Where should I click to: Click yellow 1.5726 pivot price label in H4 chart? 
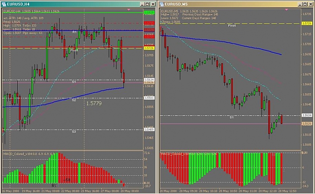click(x=149, y=48)
